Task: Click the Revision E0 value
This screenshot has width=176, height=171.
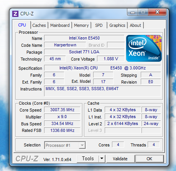Action: pos(151,82)
